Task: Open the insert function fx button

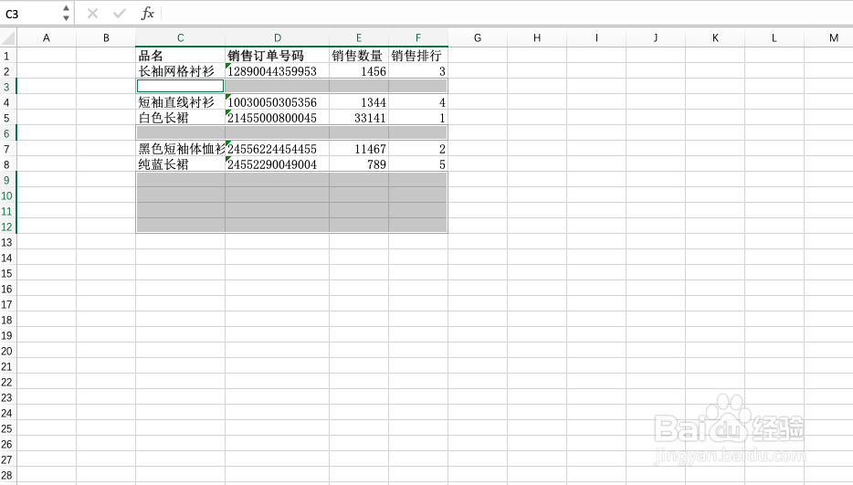Action: 147,13
